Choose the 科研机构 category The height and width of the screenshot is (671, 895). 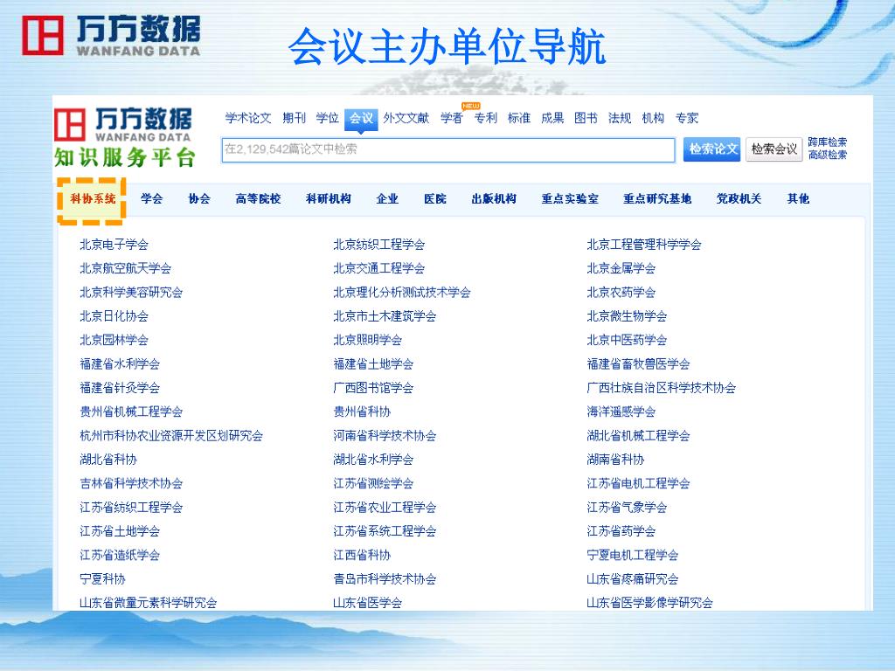click(x=329, y=199)
